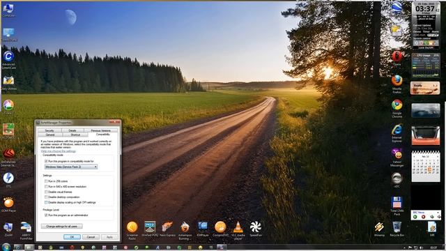This screenshot has height=251, width=446.
Task: Click Cancel in Properties dialog
Action: (91, 237)
